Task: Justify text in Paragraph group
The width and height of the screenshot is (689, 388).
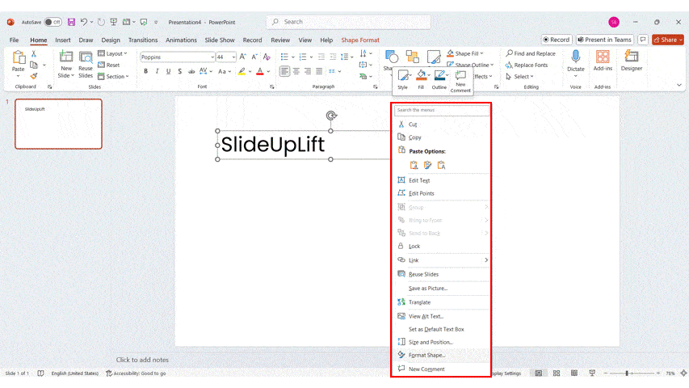Action: tap(319, 71)
